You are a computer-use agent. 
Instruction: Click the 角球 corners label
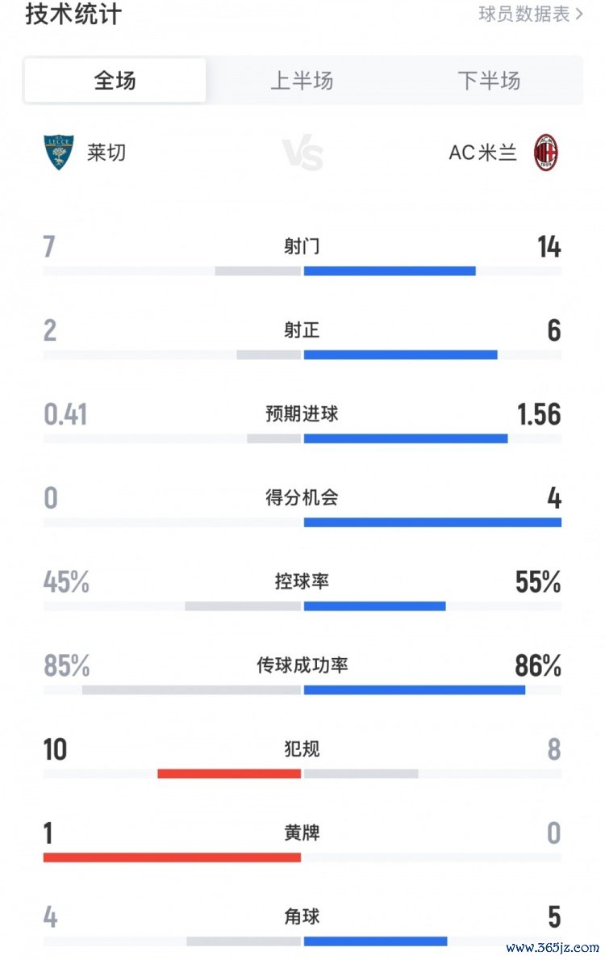click(x=302, y=916)
